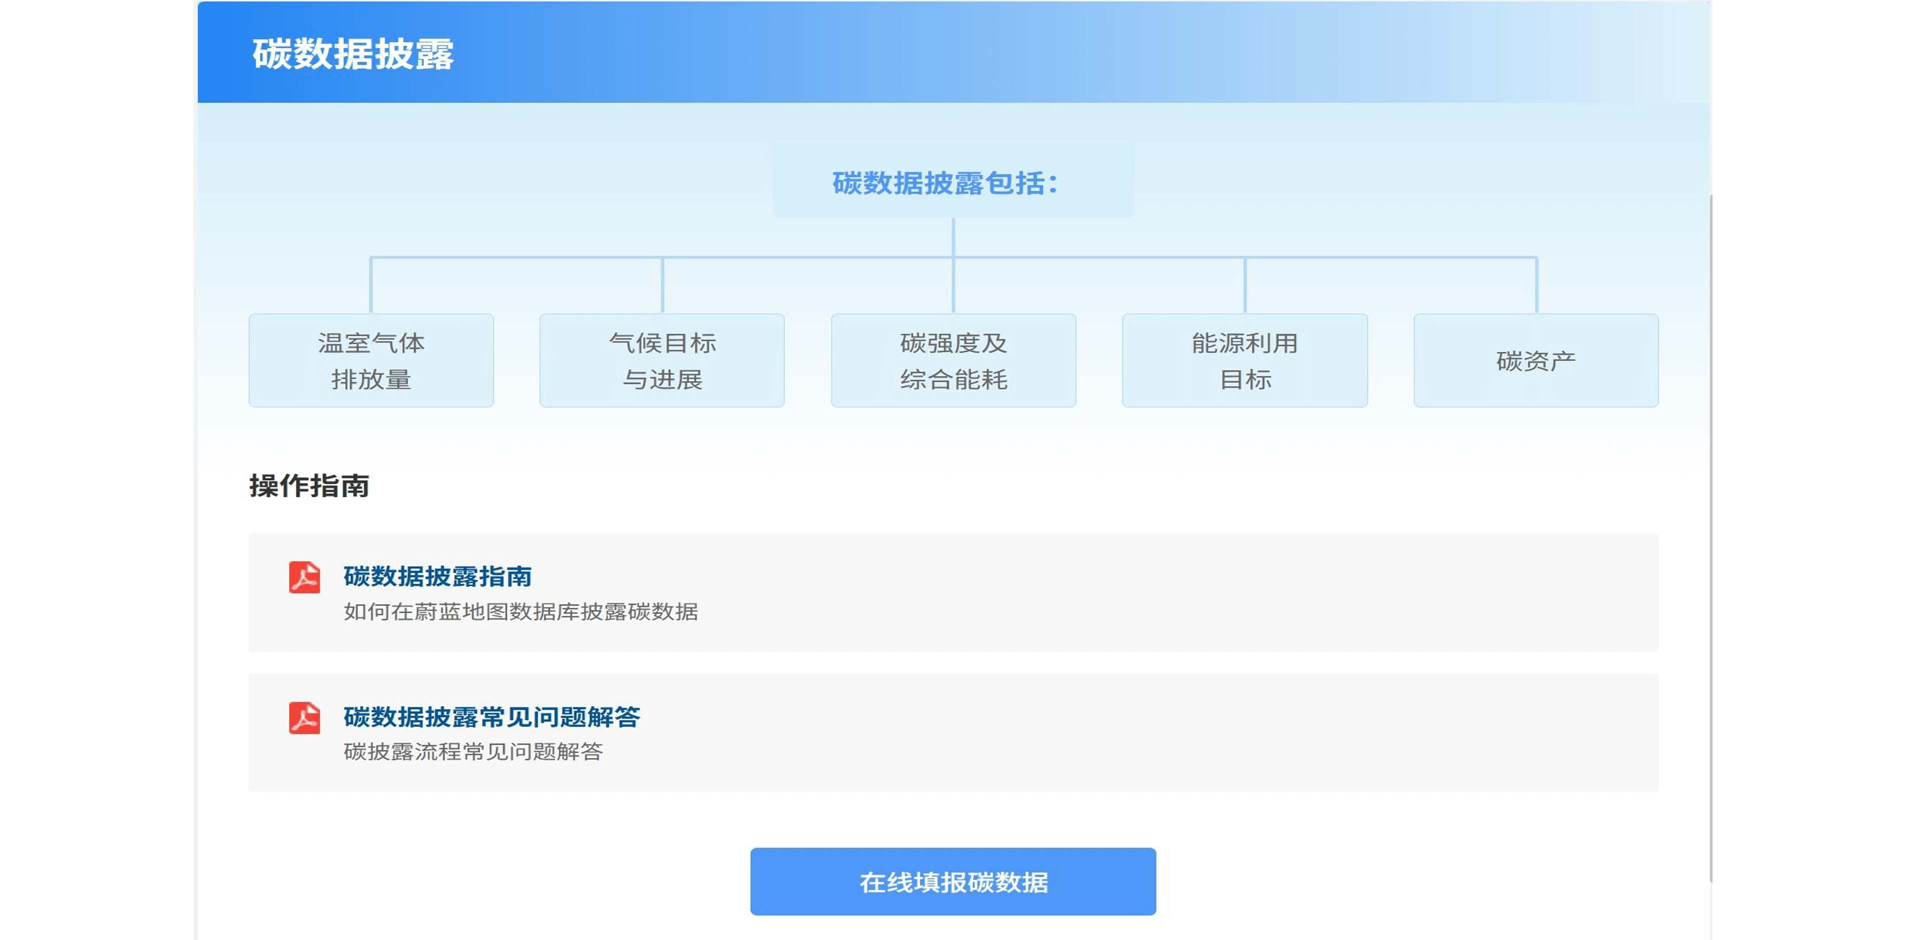Select the 碳强度及综合能耗 box

[953, 360]
